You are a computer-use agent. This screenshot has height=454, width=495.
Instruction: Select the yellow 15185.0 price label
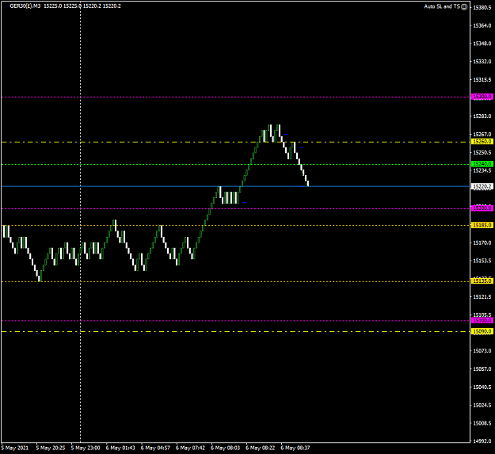coord(482,225)
